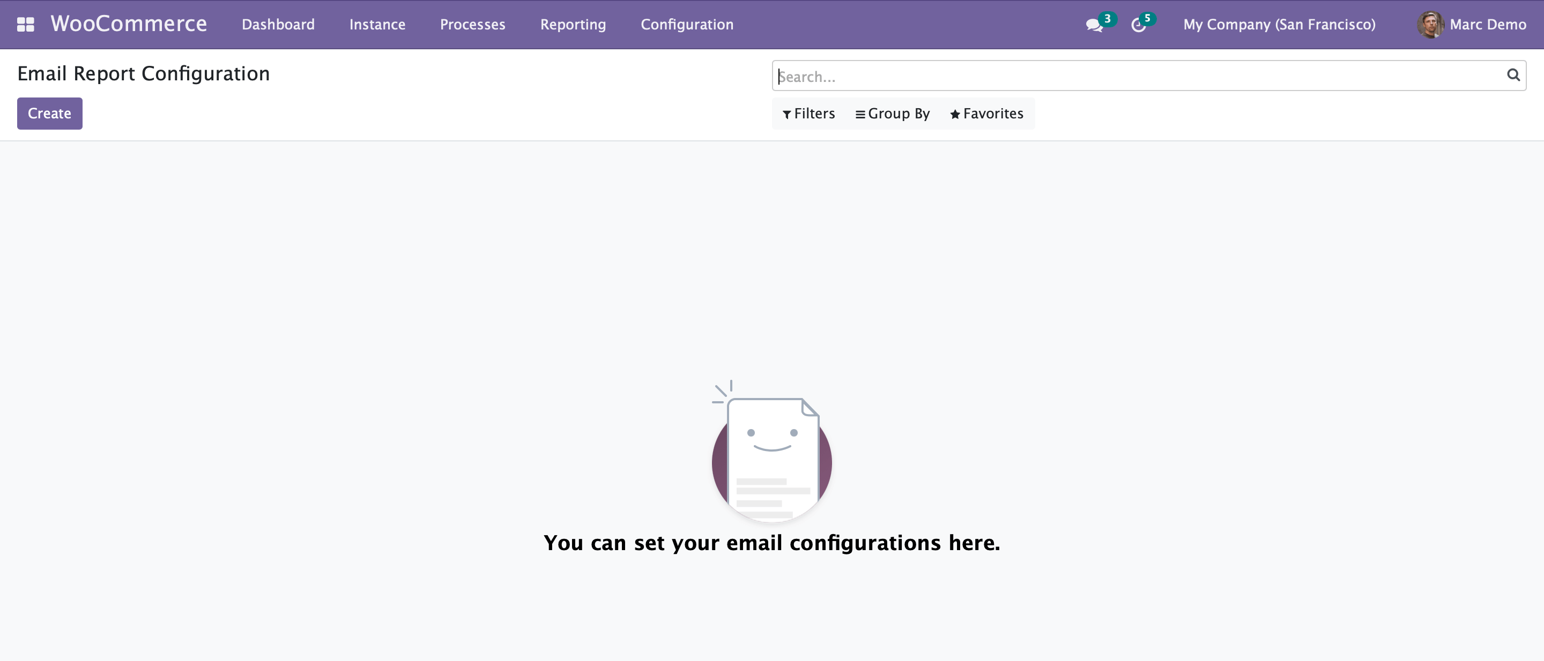Click the WooCommerce app title link
Screen dimensions: 1544x661
pyautogui.click(x=129, y=24)
